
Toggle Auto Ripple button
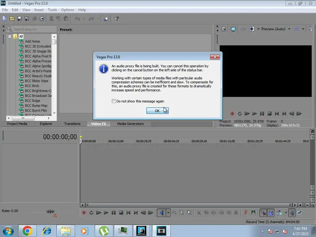tap(279, 213)
